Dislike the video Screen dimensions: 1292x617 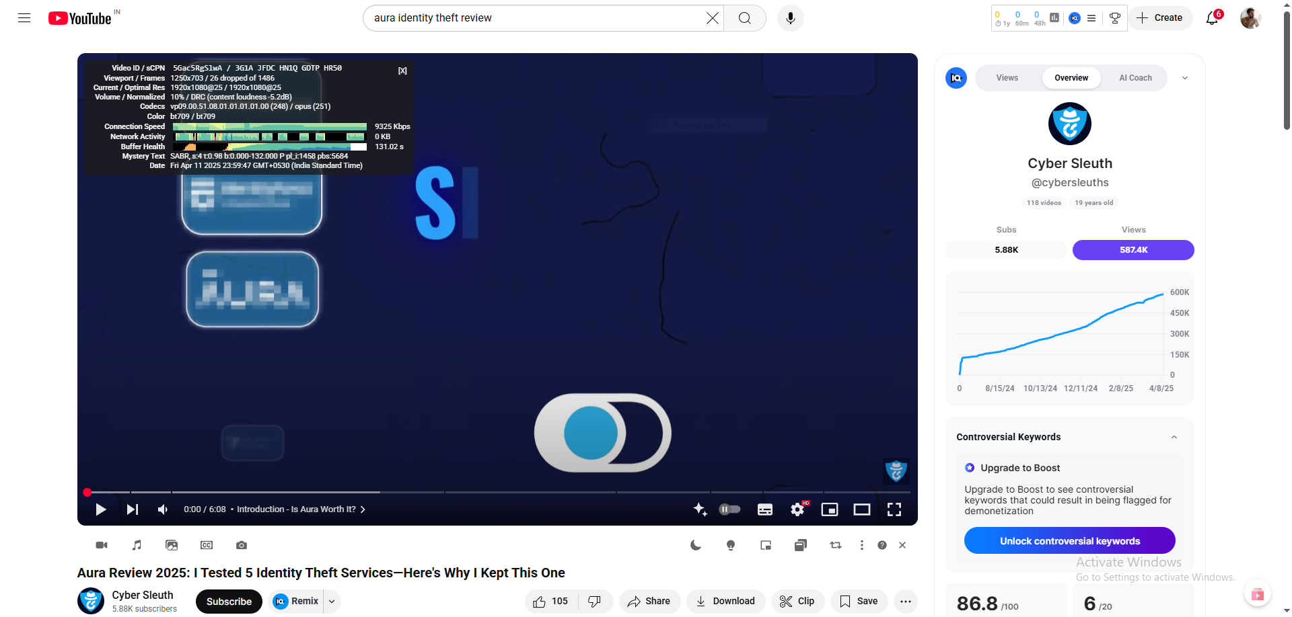point(595,602)
